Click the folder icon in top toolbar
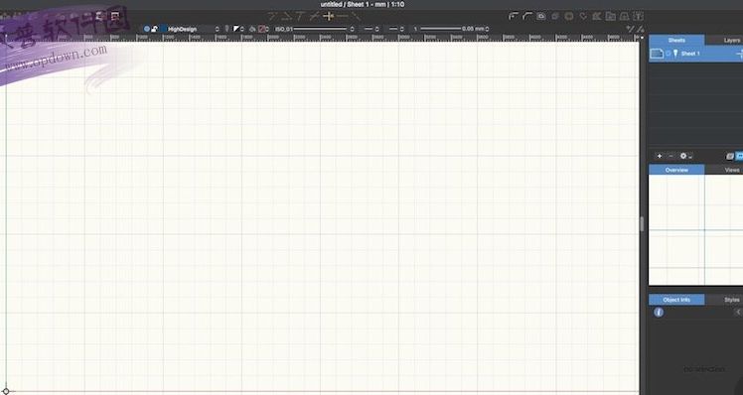The width and height of the screenshot is (743, 395). [611, 16]
